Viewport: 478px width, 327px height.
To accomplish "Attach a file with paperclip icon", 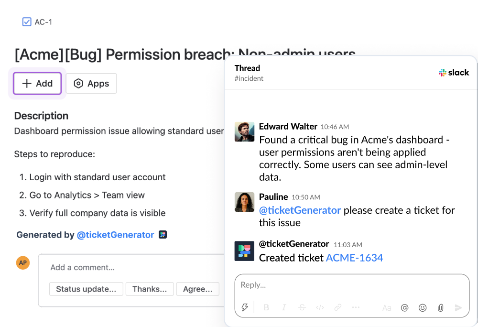I will tap(440, 308).
